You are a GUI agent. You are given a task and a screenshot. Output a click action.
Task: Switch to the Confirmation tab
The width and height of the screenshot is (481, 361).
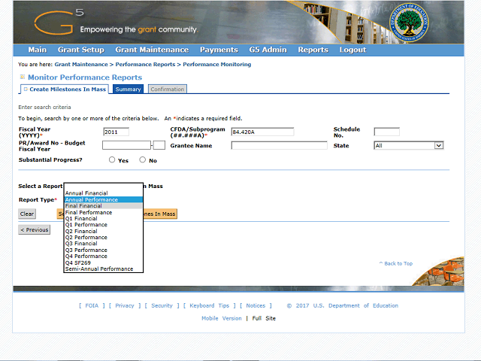pyautogui.click(x=167, y=89)
